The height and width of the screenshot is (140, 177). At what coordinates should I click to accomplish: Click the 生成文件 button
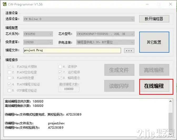(119, 70)
